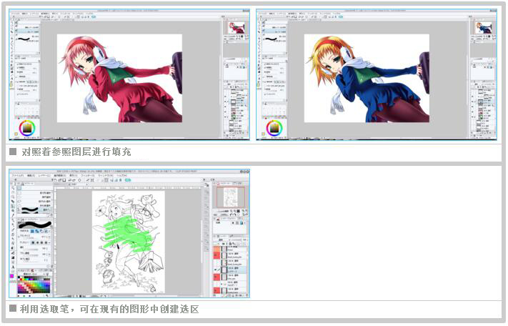
Task: Click the blue-dress girl canvas artwork
Action: tap(367, 79)
